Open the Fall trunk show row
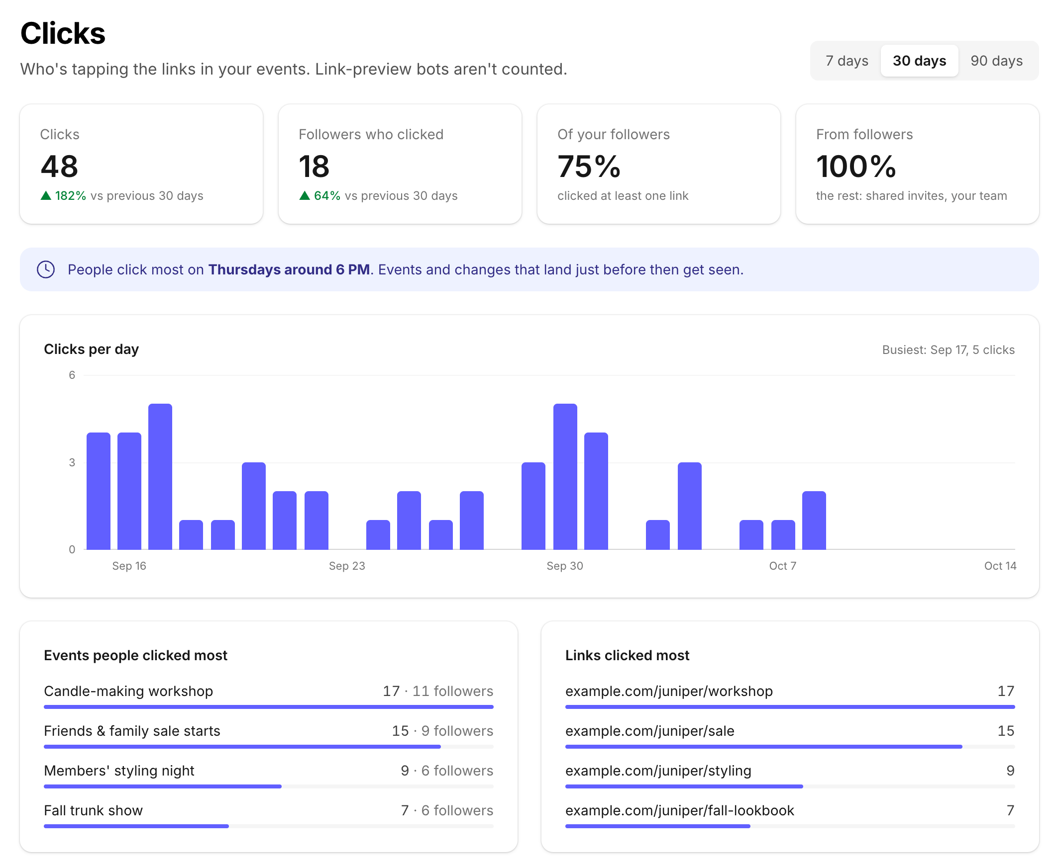The image size is (1059, 867). (x=269, y=816)
